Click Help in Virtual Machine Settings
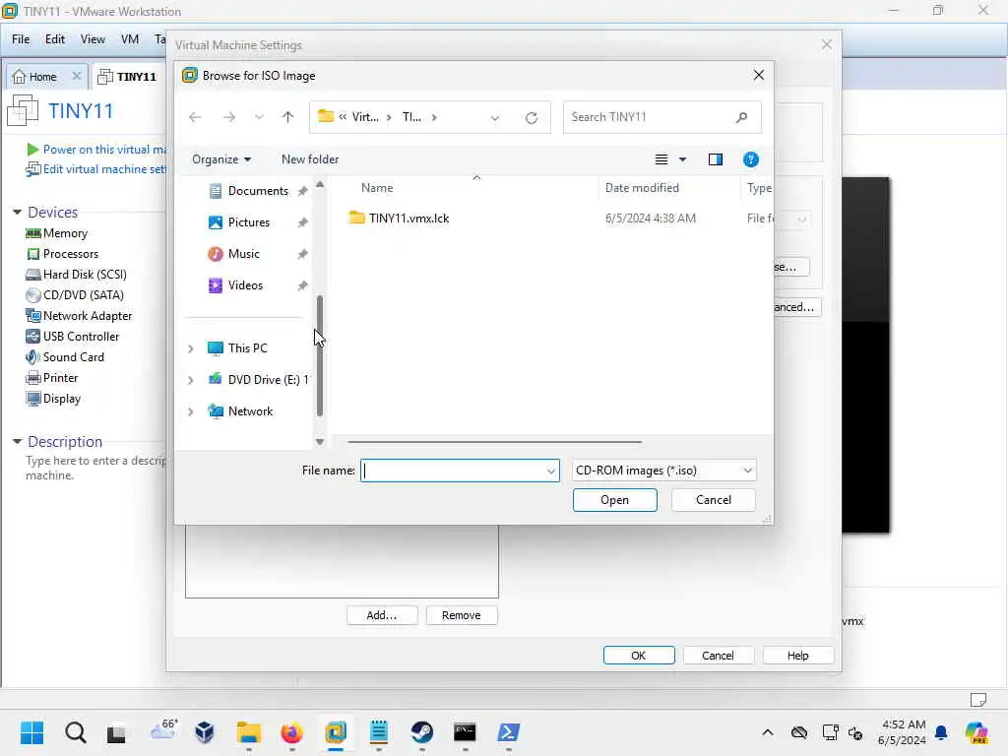This screenshot has height=756, width=1008. 797,656
